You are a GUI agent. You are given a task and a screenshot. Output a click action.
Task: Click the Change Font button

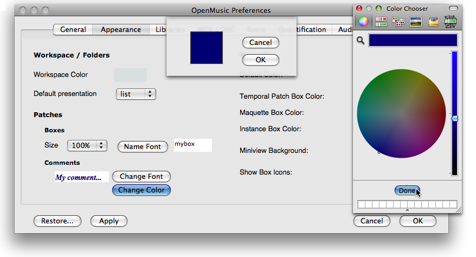[x=141, y=176]
